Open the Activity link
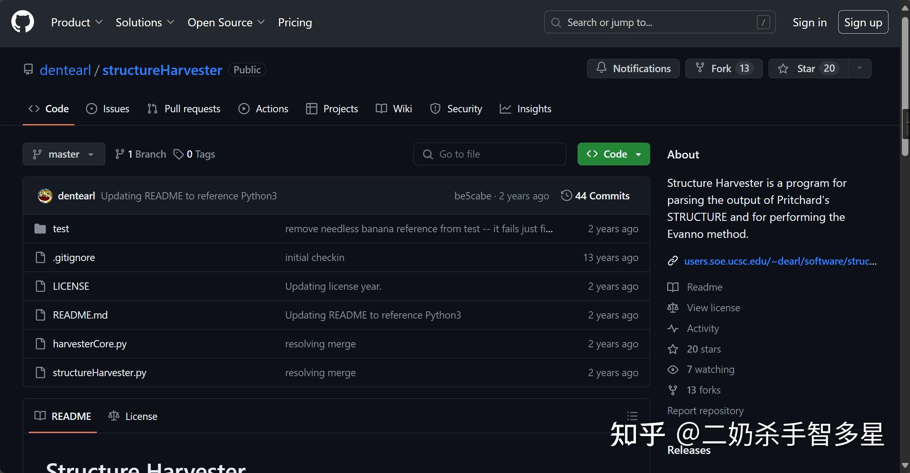 point(702,328)
